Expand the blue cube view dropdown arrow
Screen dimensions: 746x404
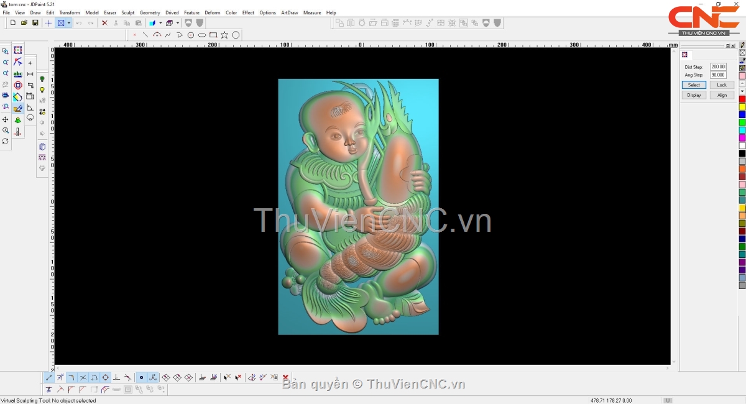(160, 23)
